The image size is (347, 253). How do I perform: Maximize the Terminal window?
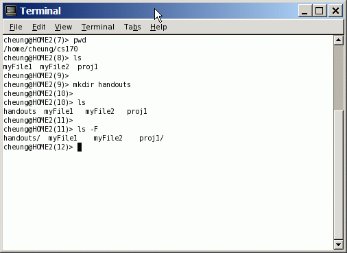point(320,11)
